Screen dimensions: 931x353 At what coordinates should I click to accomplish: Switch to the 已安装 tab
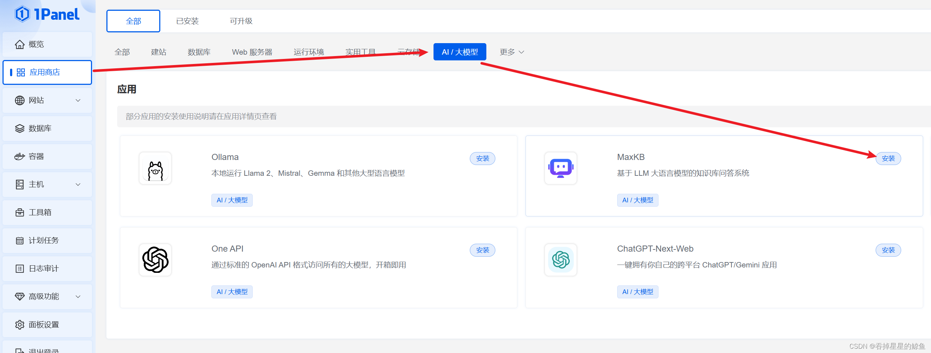pos(187,21)
